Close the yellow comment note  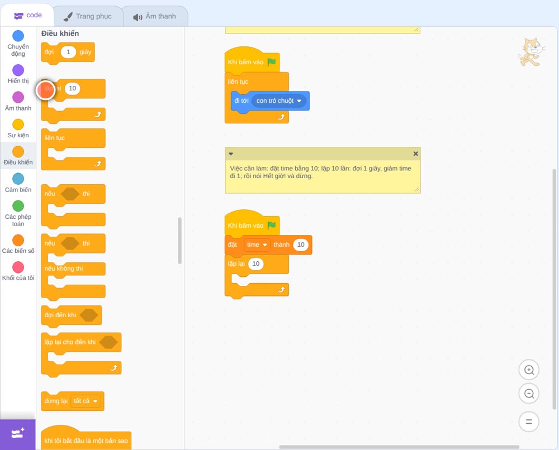click(415, 154)
